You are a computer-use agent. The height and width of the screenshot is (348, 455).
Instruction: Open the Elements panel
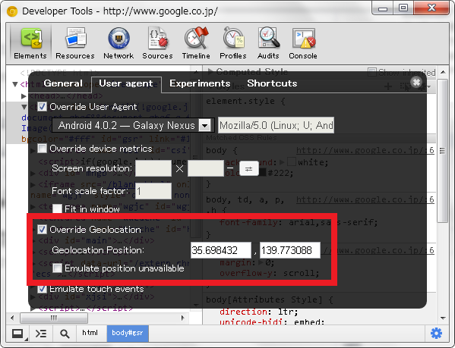point(30,44)
